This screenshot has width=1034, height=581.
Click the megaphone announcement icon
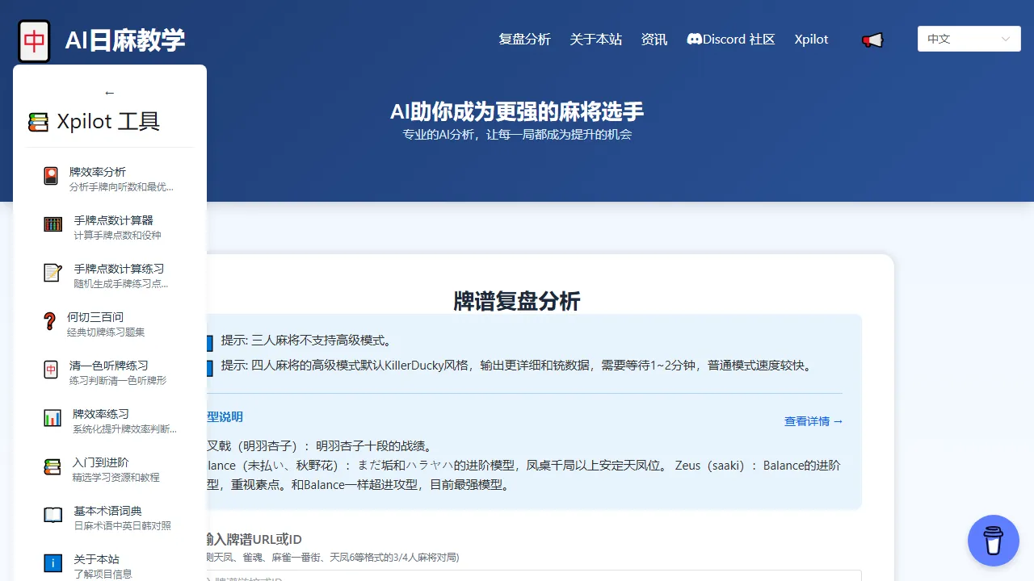(x=872, y=39)
